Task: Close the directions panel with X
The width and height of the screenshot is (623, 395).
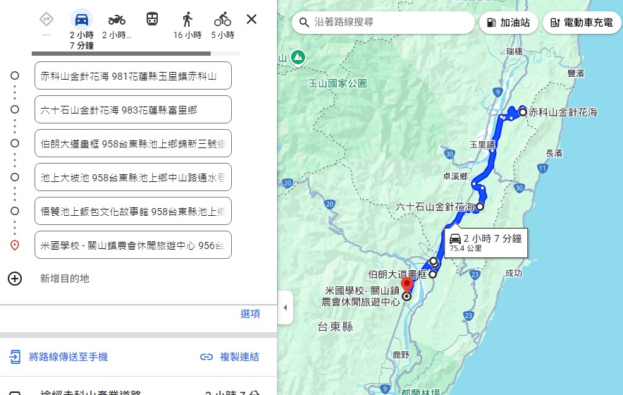Action: (x=252, y=19)
